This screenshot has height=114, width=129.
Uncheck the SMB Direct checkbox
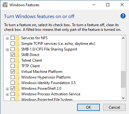[x=12, y=55]
